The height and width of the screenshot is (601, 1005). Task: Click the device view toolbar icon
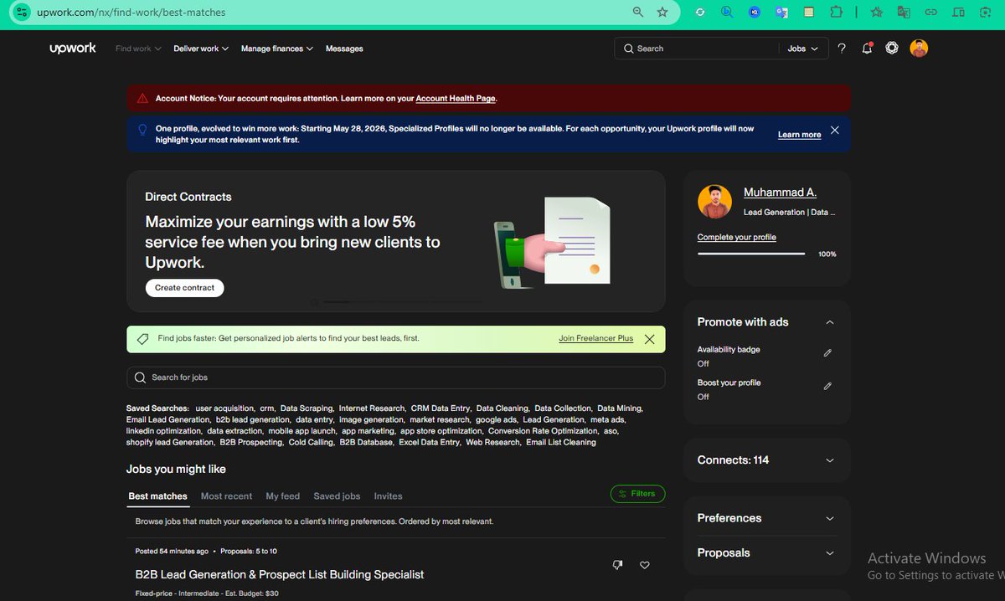point(959,13)
